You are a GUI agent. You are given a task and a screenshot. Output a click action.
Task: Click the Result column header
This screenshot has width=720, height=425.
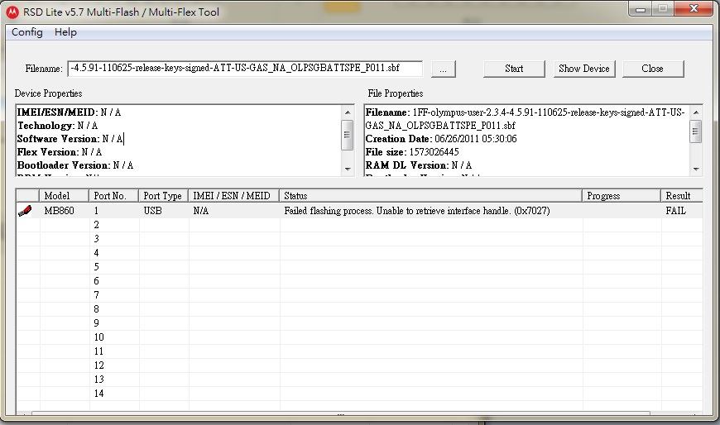[x=682, y=196]
